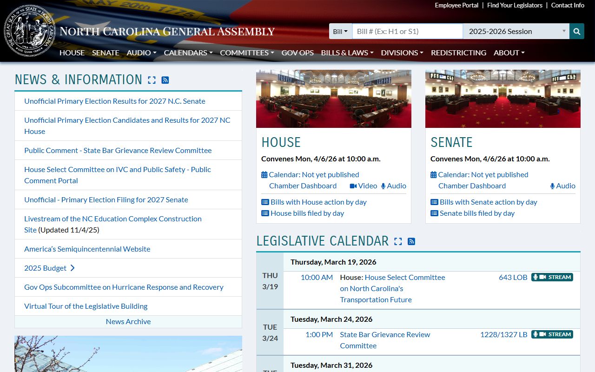Open Senate Chamber Dashboard link

tap(472, 186)
